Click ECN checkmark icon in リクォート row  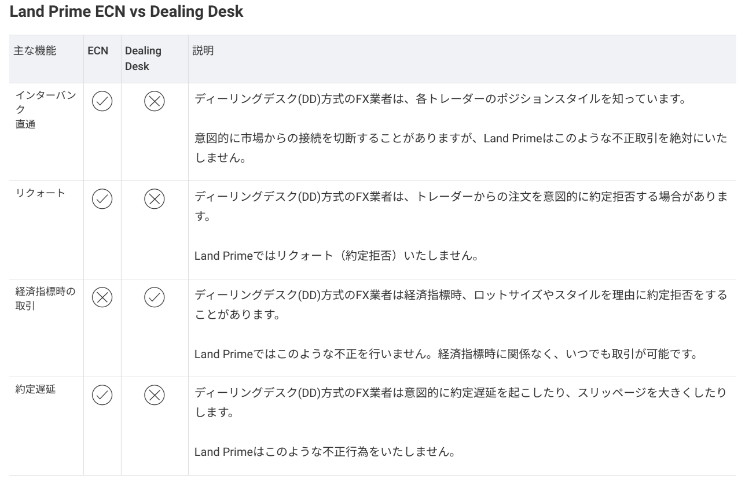pyautogui.click(x=102, y=200)
